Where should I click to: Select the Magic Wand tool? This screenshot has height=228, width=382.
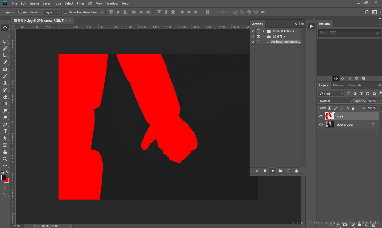5,48
